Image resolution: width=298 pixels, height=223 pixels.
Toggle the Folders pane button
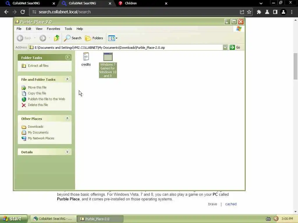click(94, 38)
